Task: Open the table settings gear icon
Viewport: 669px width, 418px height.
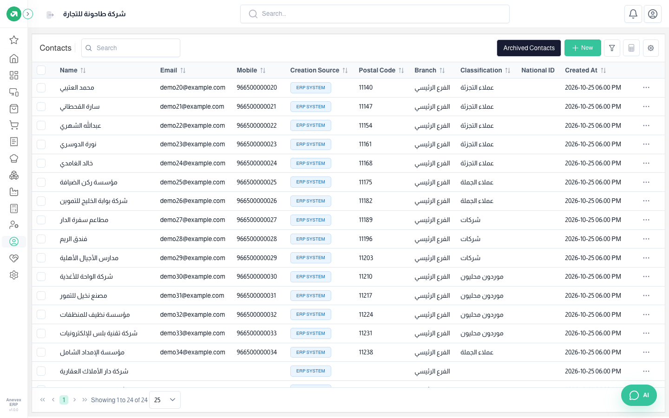Action: [651, 48]
